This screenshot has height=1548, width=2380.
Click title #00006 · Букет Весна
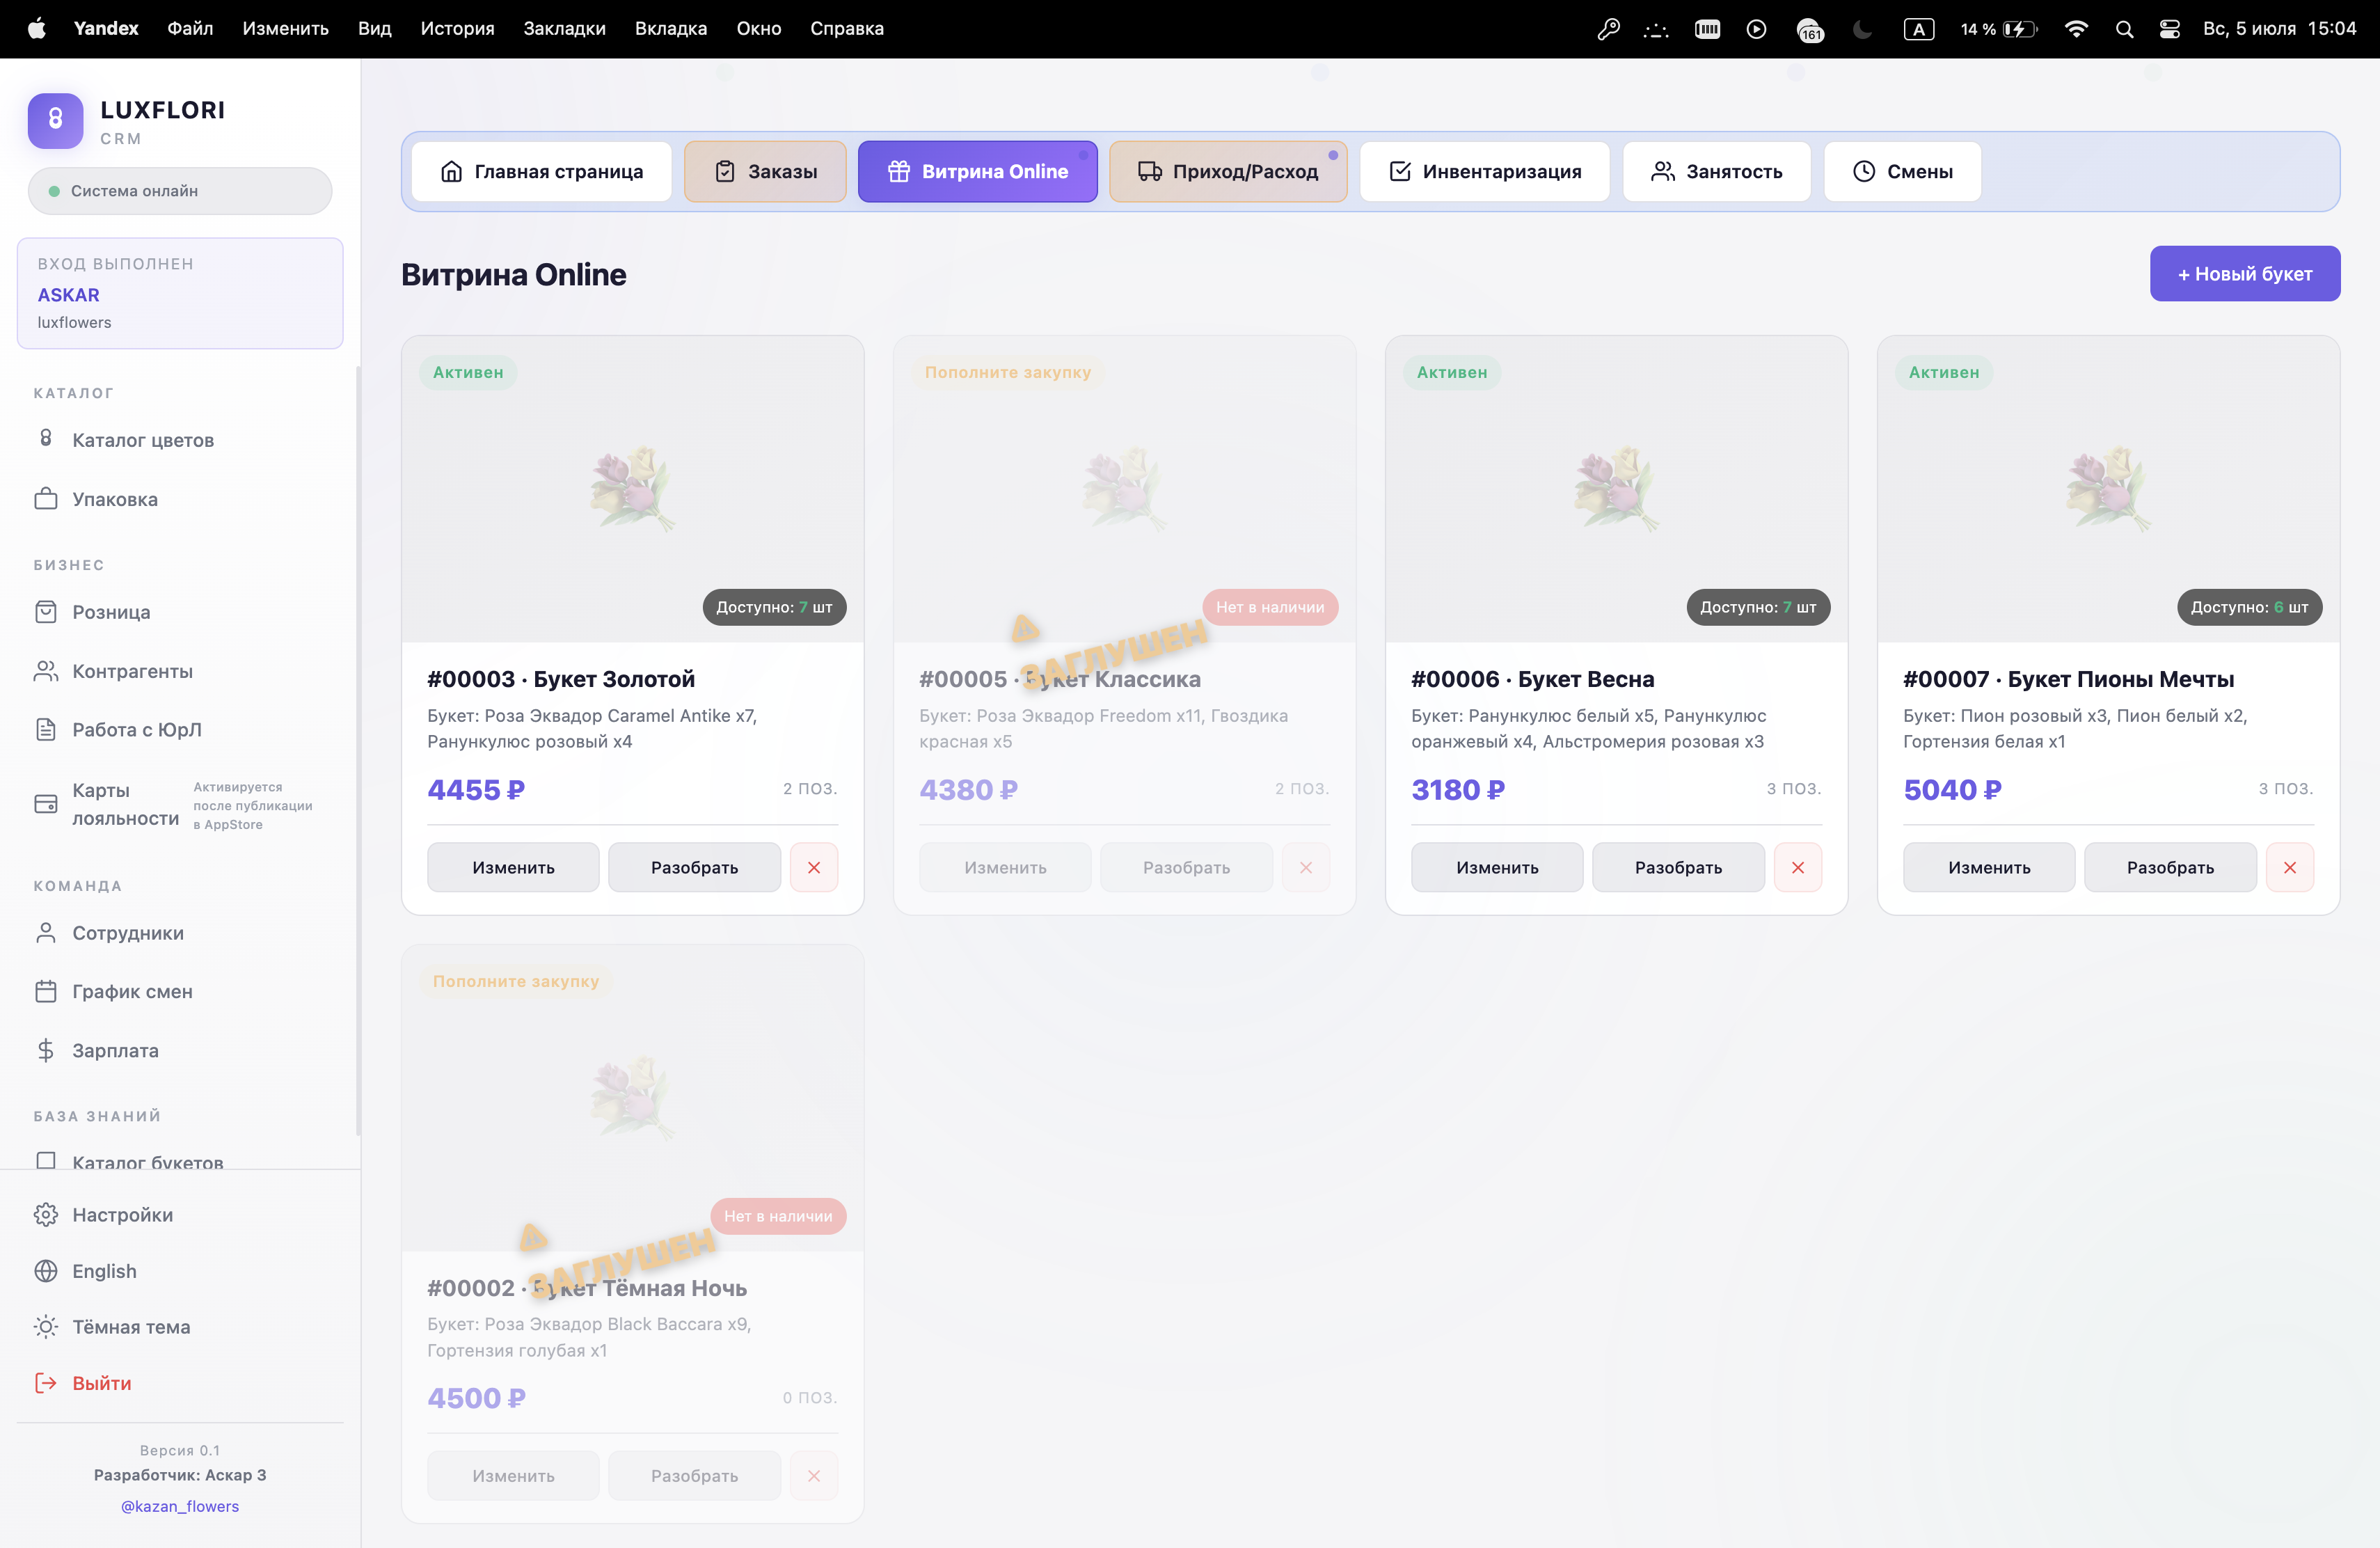click(1532, 679)
